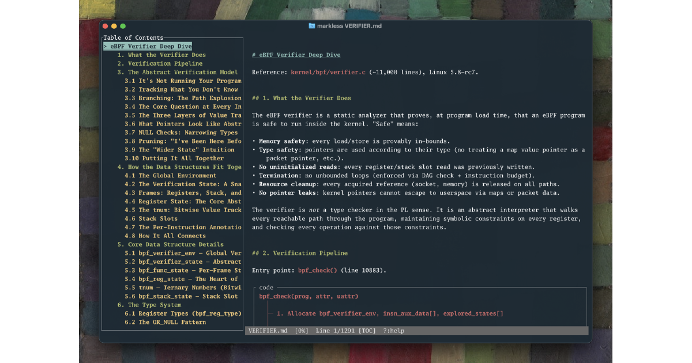Click the yellow minimize window button

114,26
